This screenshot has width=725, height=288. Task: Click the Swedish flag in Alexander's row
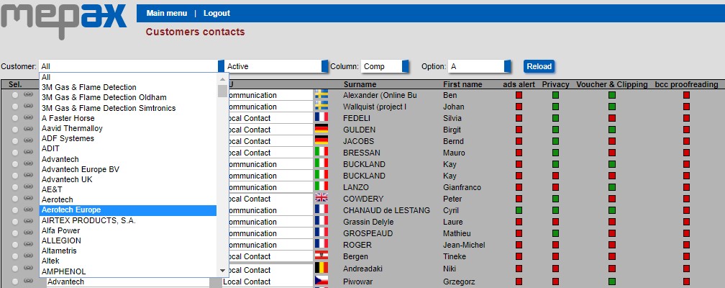point(322,95)
